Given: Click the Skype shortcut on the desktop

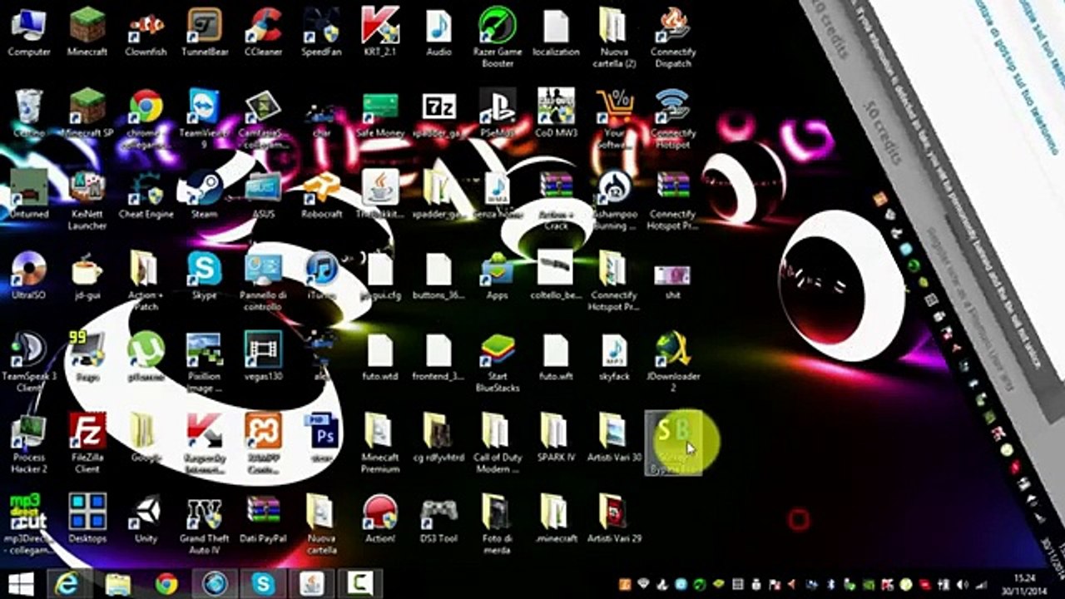Looking at the screenshot, I should 204,275.
